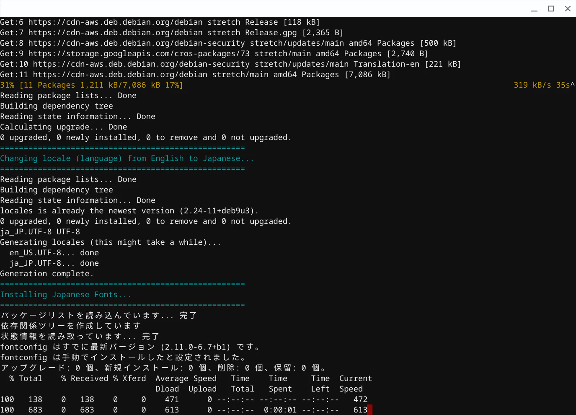
Task: Click the "パッケージリストを読み込んでいます" line
Action: pos(99,316)
